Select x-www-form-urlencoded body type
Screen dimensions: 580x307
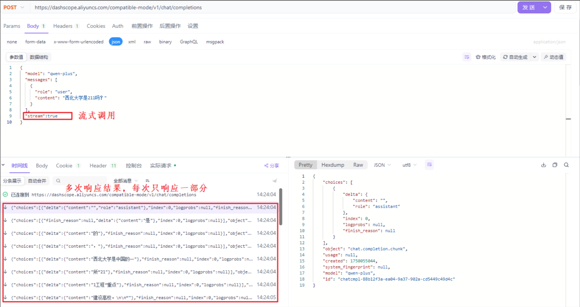[x=79, y=42]
